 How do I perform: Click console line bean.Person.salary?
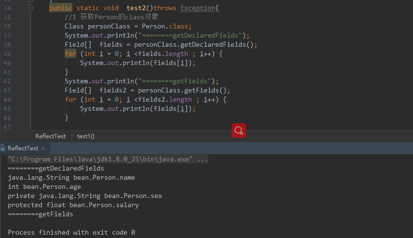click(73, 205)
